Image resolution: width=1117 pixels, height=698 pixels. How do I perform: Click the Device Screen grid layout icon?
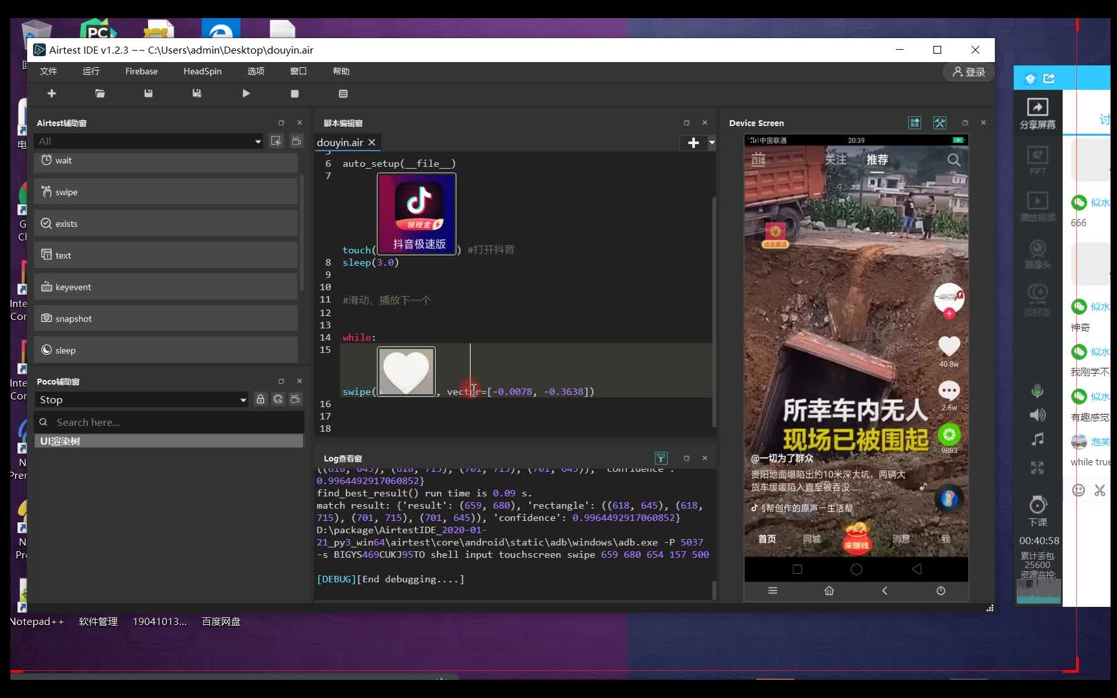[x=915, y=123]
